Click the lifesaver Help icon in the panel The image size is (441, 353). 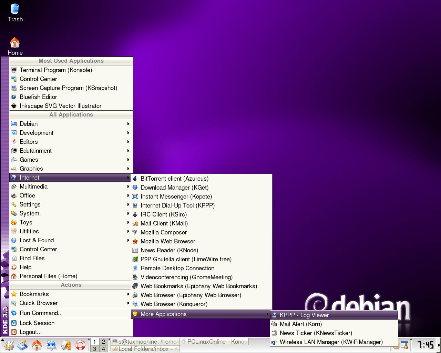[x=80, y=345]
